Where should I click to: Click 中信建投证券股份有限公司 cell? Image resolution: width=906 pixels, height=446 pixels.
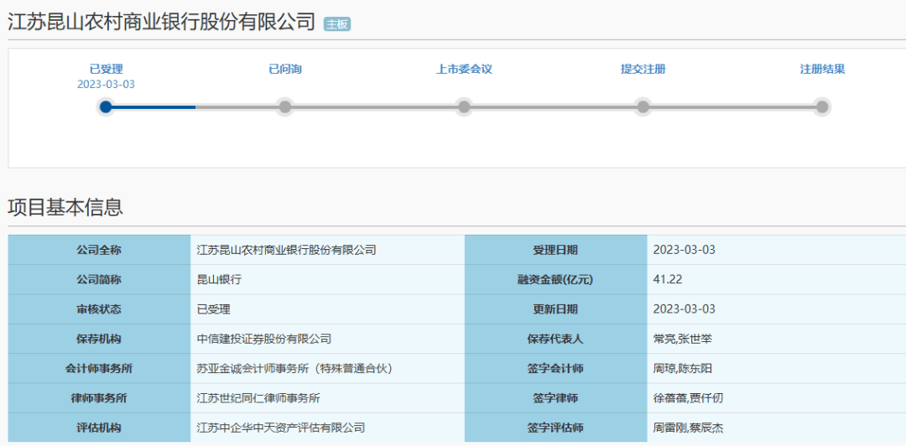[x=327, y=339]
